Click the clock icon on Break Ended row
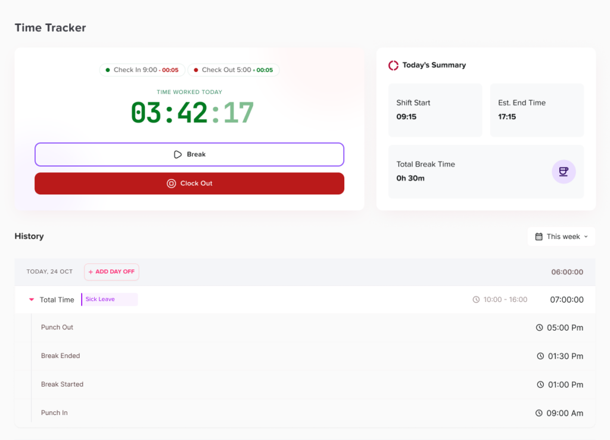 coord(540,356)
